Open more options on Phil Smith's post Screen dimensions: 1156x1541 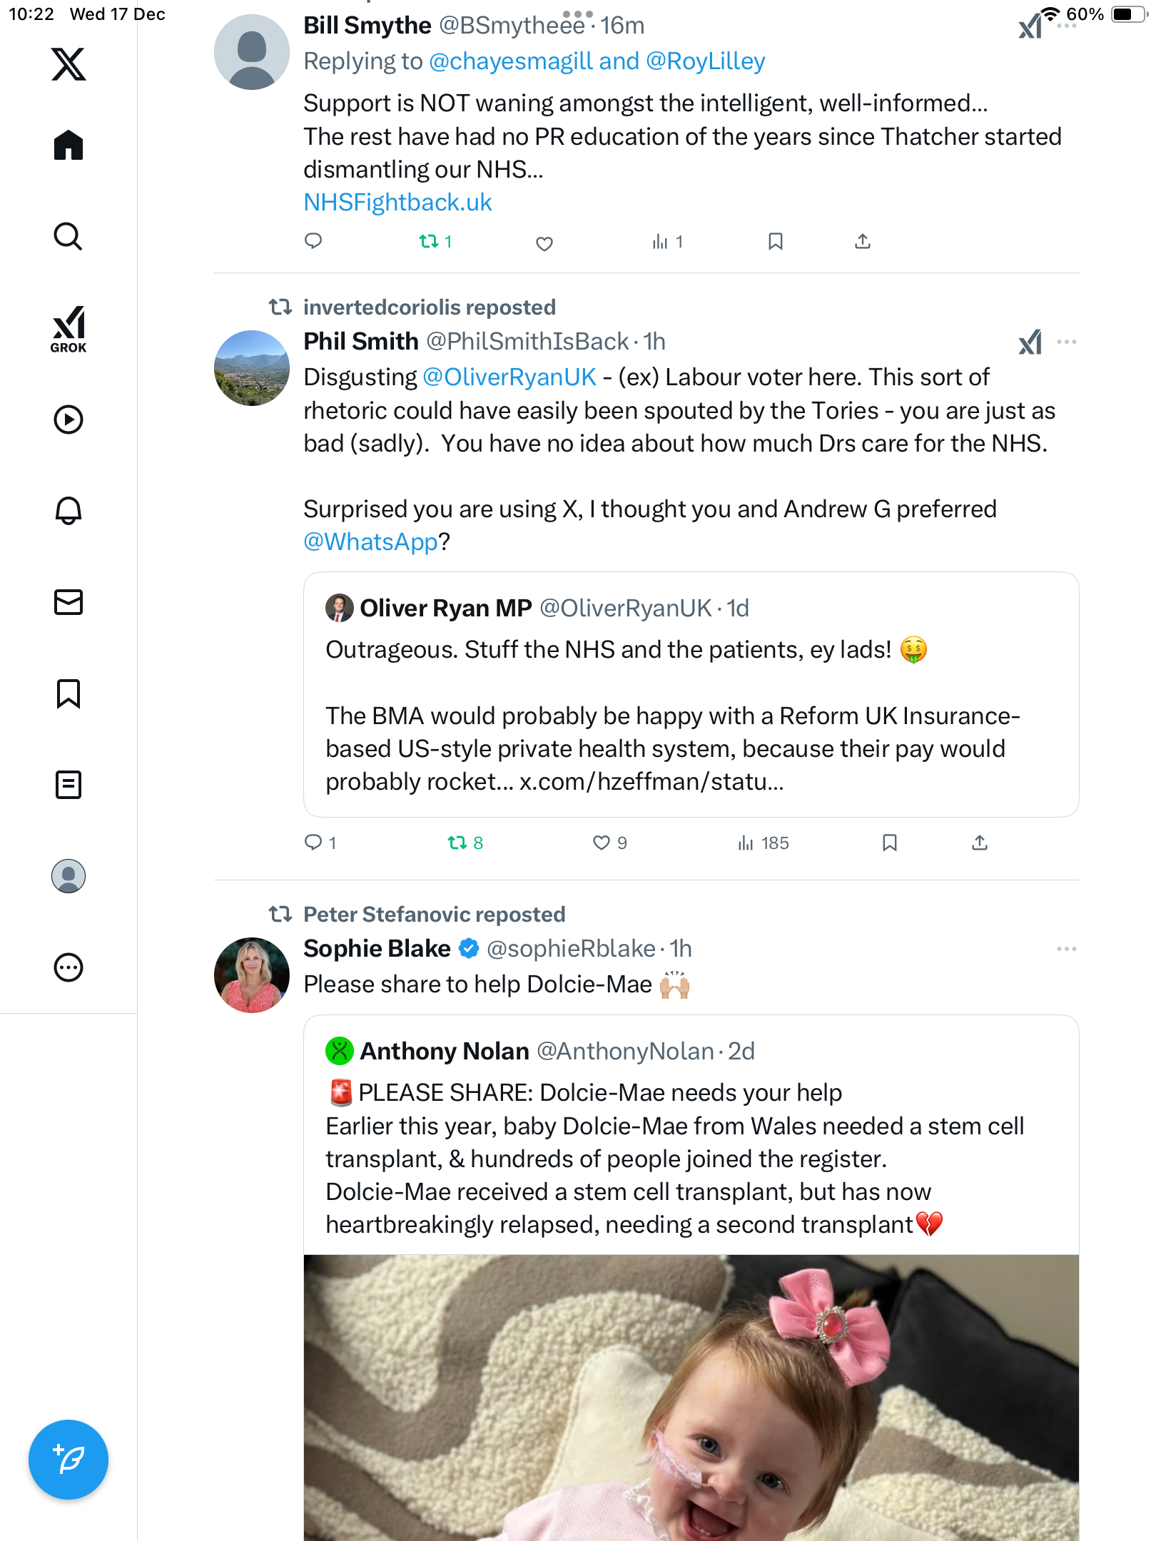point(1067,342)
